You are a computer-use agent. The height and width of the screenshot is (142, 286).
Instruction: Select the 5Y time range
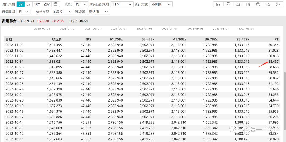[x=28, y=4]
